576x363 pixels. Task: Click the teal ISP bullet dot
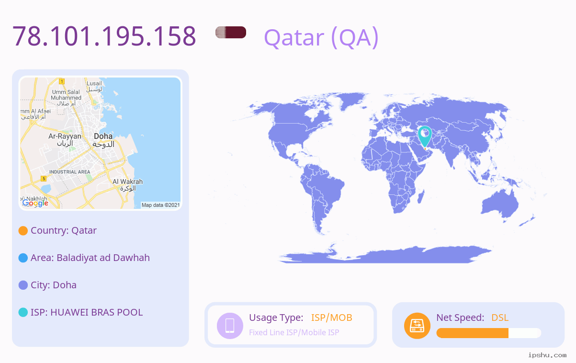click(23, 313)
